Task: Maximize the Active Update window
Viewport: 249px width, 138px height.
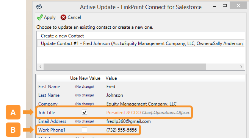Action: click(x=225, y=6)
